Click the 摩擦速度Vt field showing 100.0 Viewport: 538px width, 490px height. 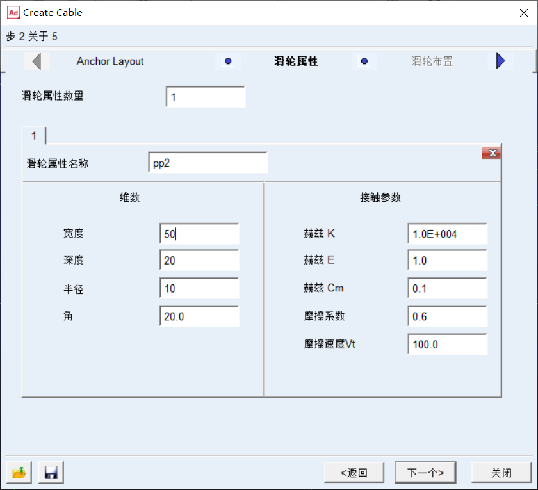pos(448,344)
